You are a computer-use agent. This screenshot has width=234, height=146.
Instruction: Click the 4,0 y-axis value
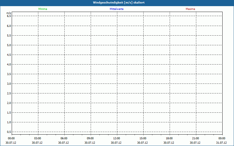pos(9,64)
